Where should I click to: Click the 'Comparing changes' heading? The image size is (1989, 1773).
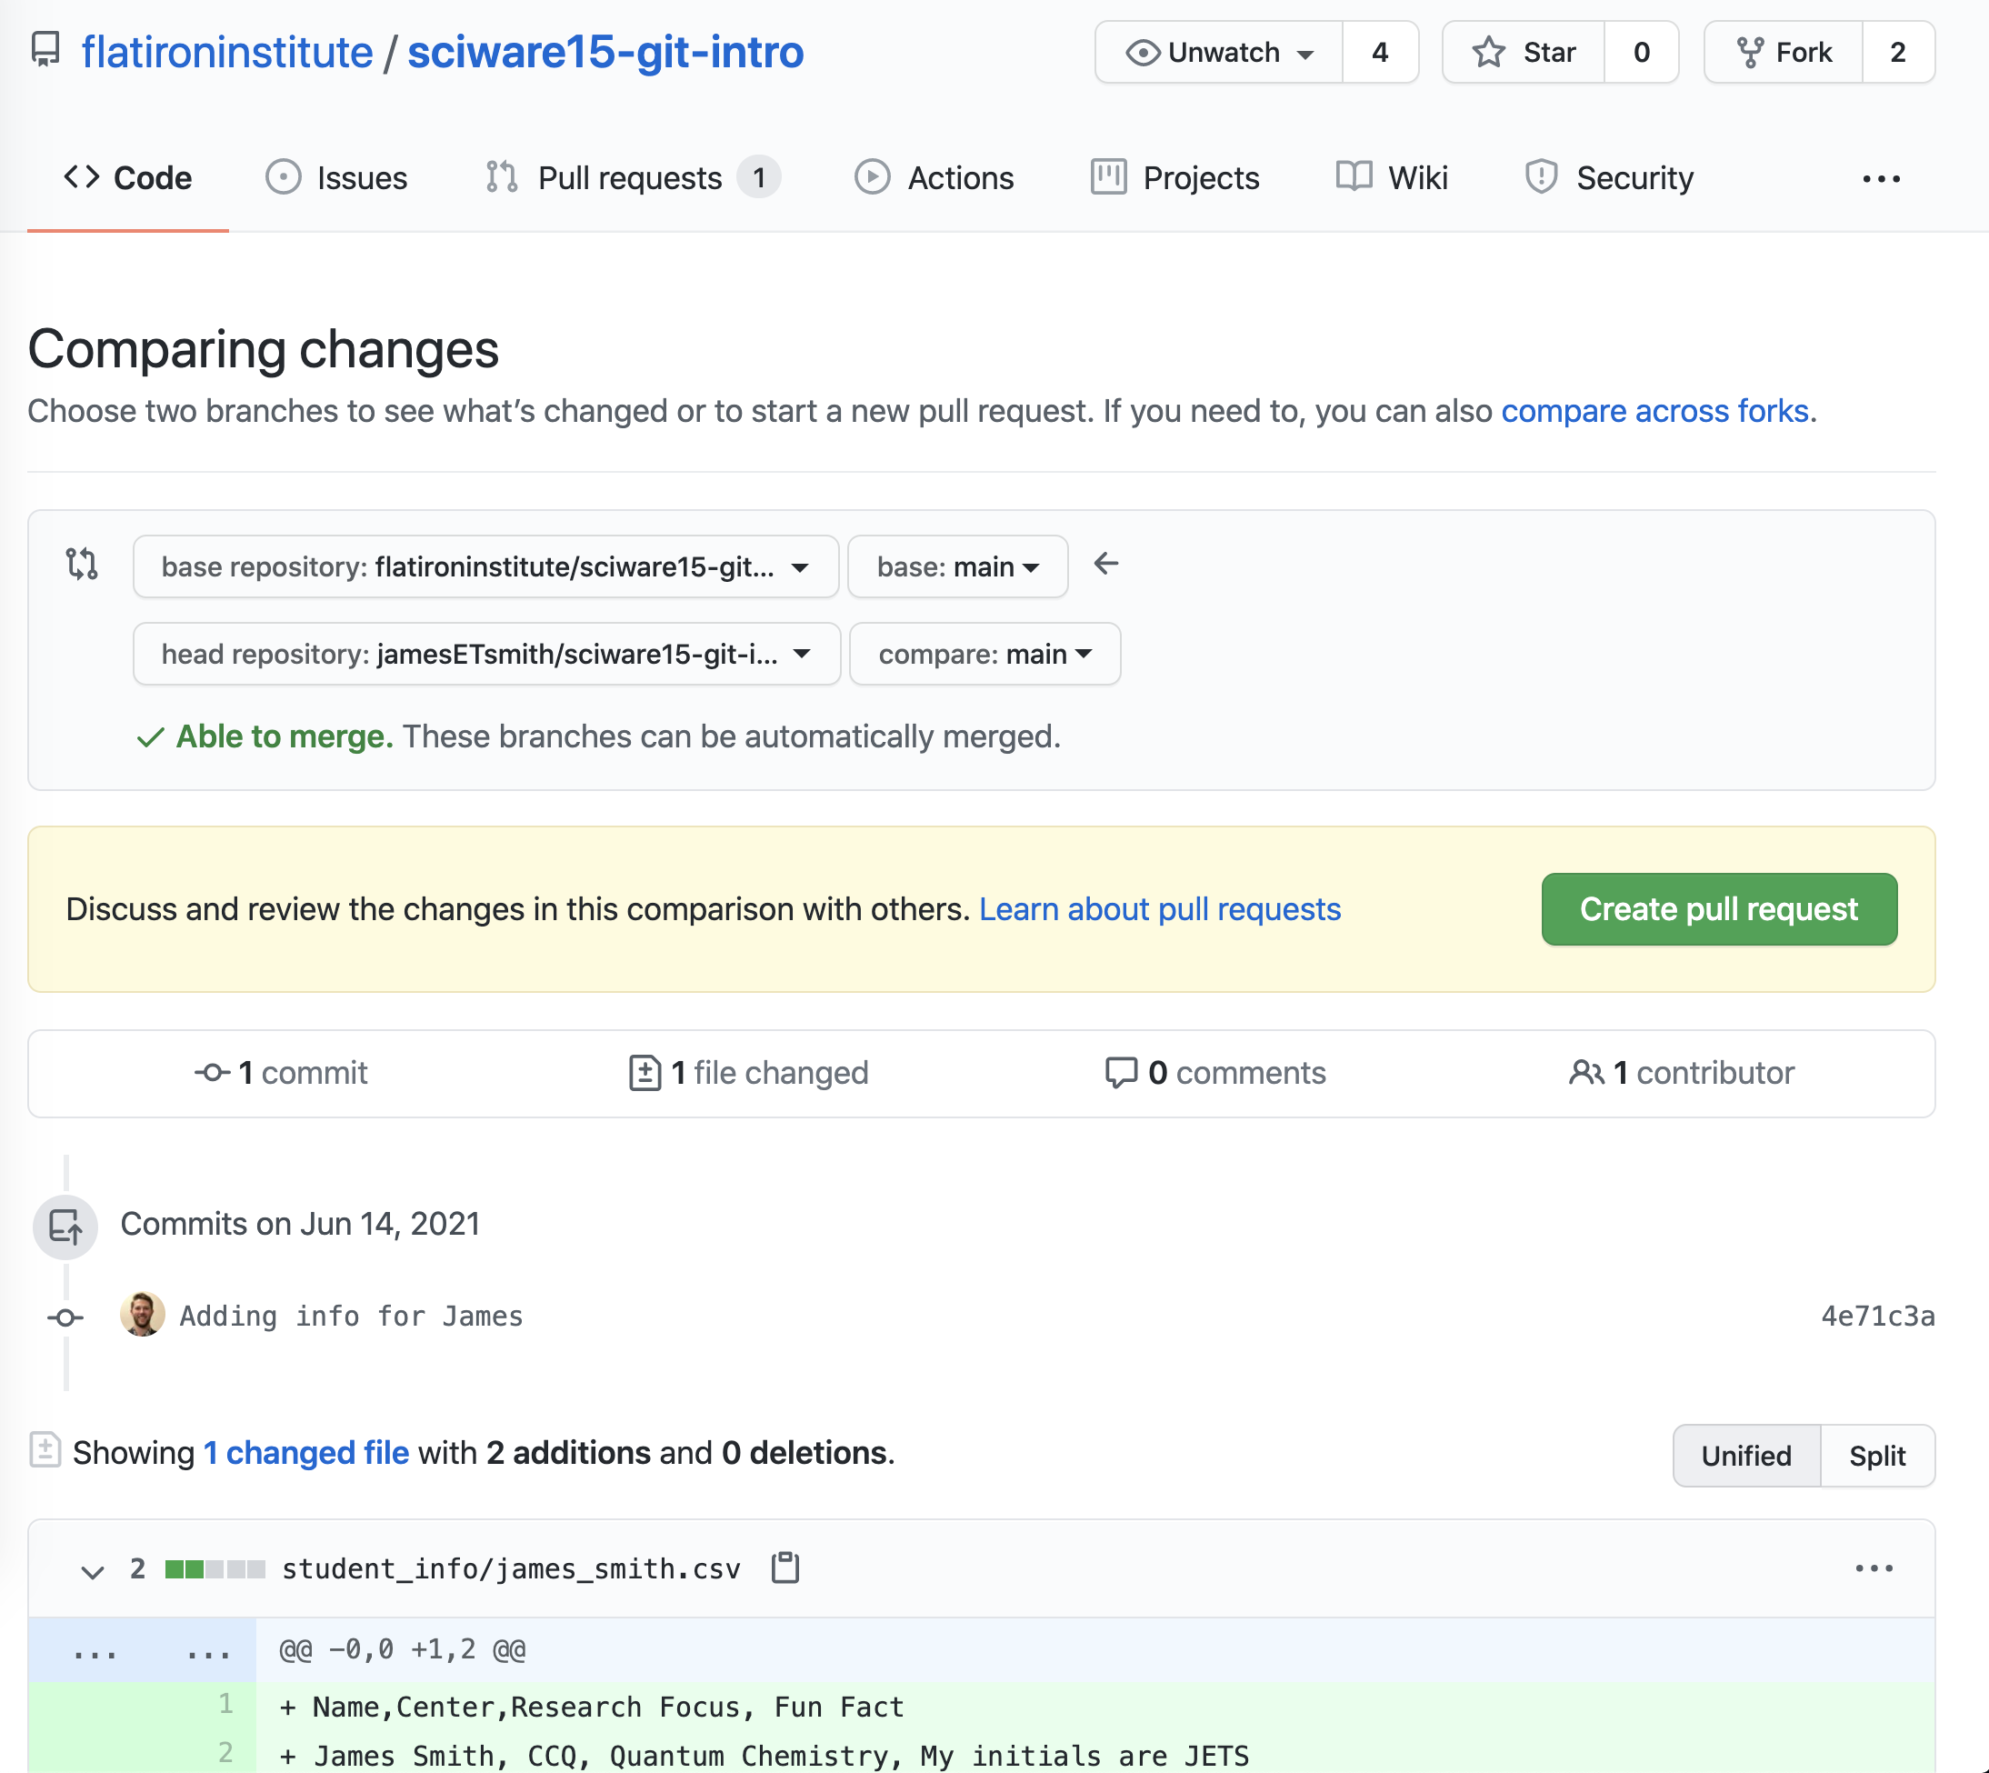[263, 350]
